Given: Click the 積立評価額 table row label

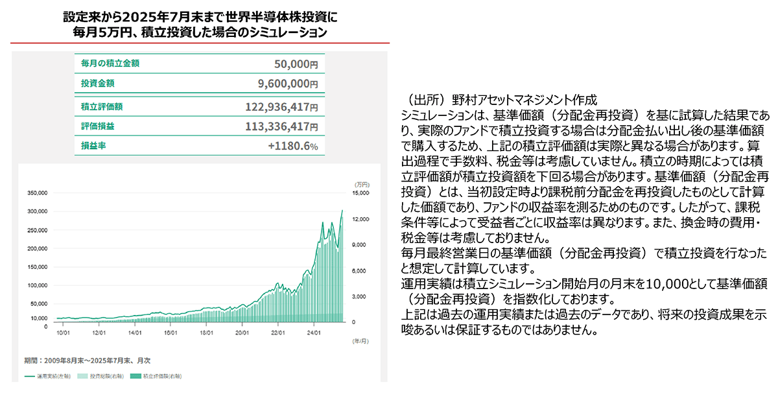Looking at the screenshot, I should [102, 106].
